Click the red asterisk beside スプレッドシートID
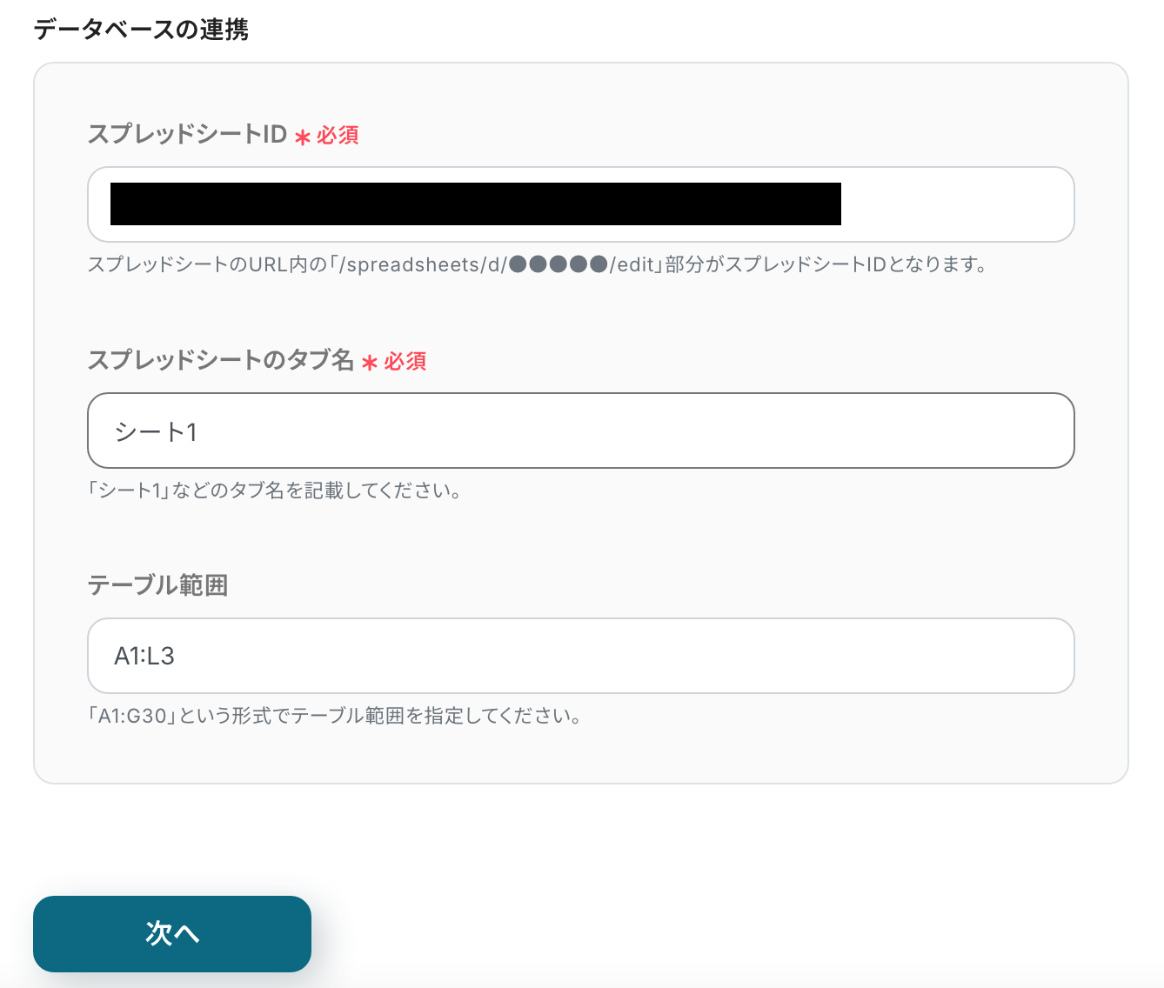The image size is (1164, 988). tap(302, 137)
